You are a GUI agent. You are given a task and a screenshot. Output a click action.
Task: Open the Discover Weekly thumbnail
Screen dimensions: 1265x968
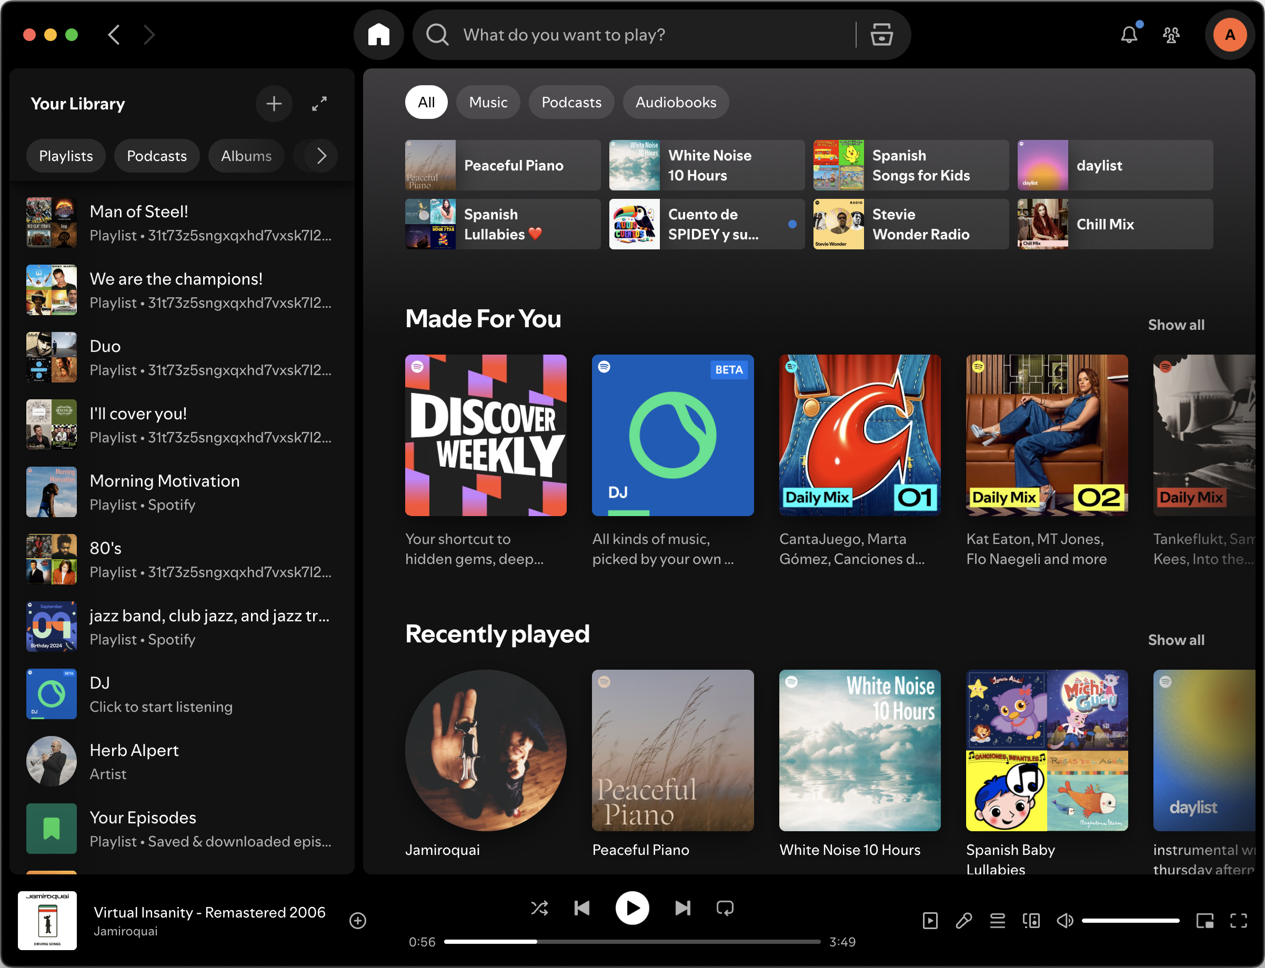tap(485, 435)
